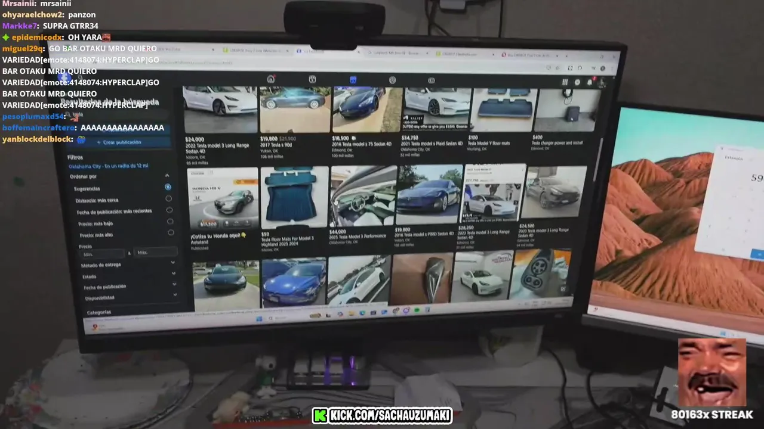Open the $24,000 2022 Tesla Model 3 listing photo
This screenshot has width=764, height=429.
pyautogui.click(x=220, y=109)
